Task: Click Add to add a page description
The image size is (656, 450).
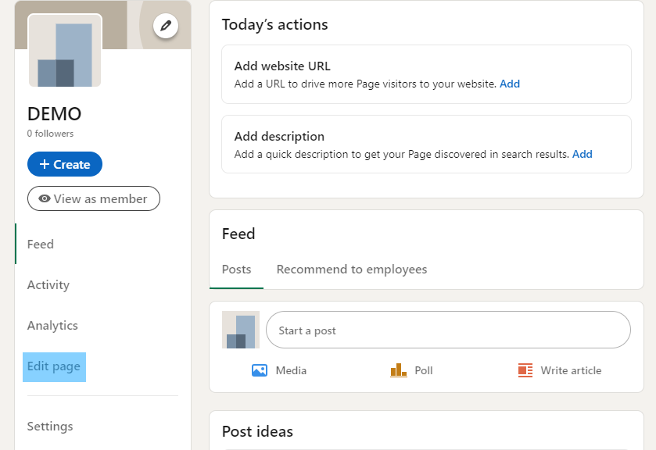Action: point(583,154)
